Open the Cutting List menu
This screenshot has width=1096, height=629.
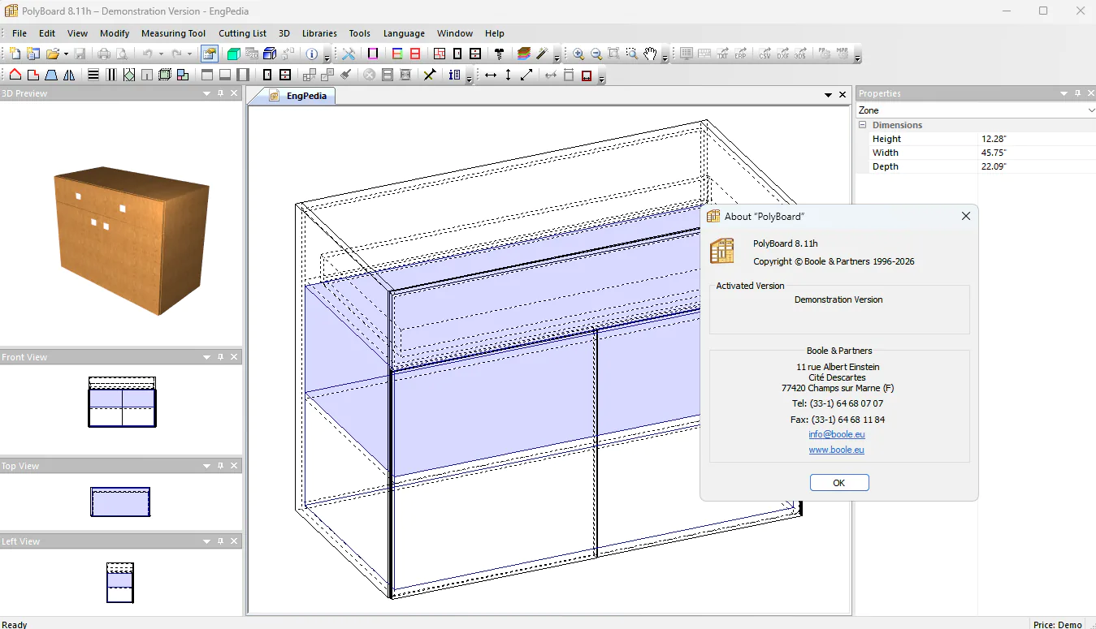point(243,33)
